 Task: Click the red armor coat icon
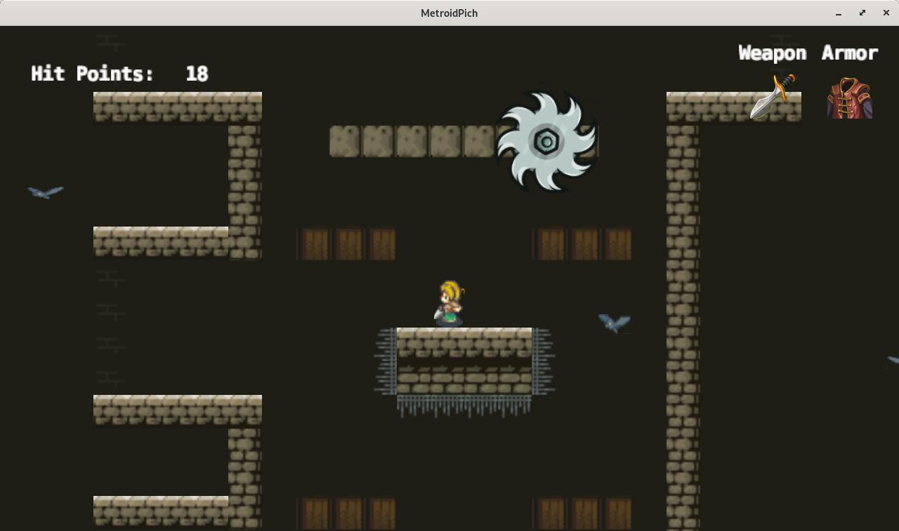(850, 98)
